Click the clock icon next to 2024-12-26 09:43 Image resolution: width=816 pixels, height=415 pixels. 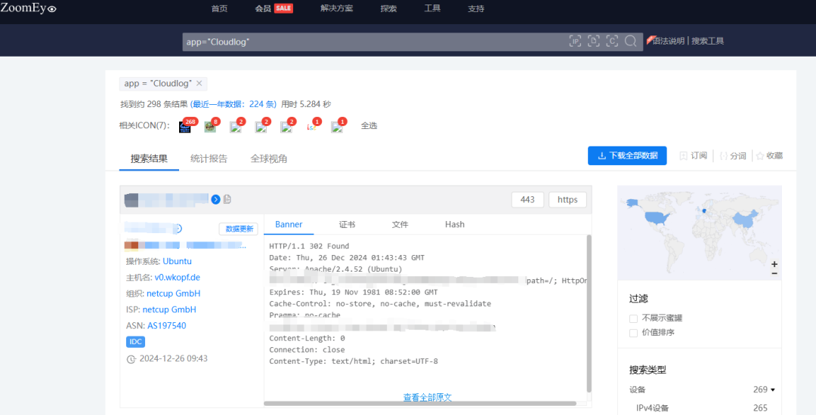131,359
